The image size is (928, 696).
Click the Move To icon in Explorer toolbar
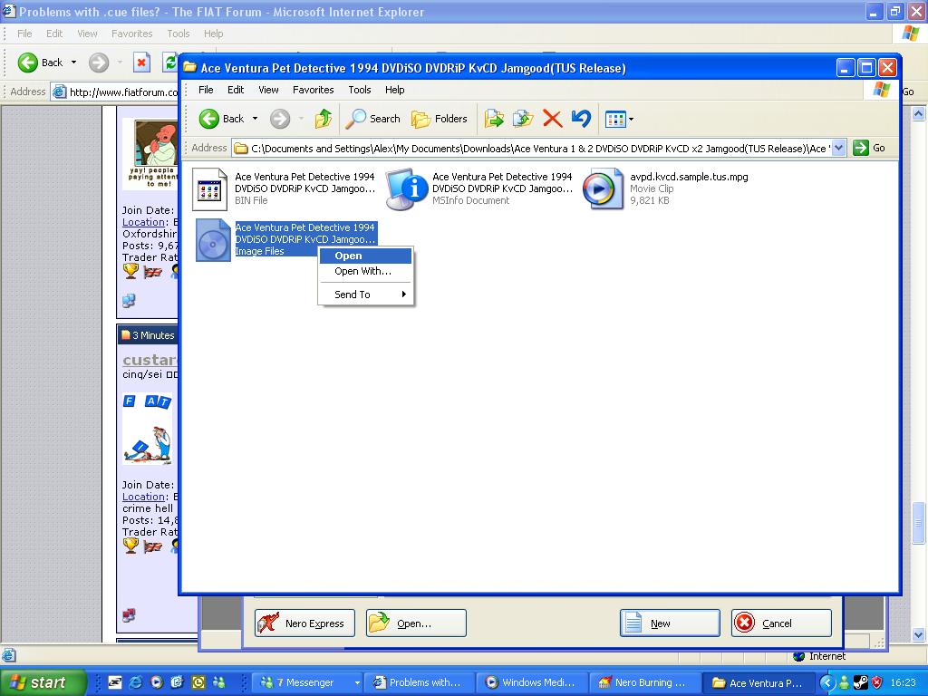point(494,119)
